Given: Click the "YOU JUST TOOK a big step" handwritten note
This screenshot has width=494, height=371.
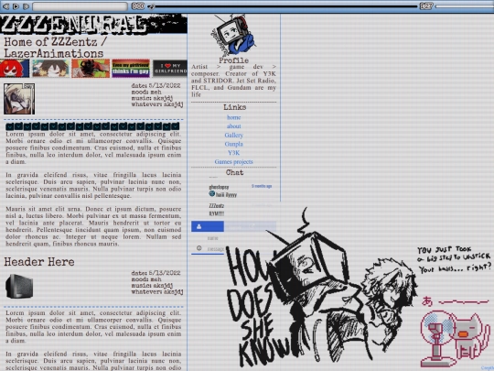Looking at the screenshot, I should [454, 259].
